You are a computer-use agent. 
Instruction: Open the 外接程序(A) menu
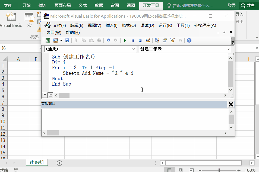pyautogui.click(x=205, y=25)
